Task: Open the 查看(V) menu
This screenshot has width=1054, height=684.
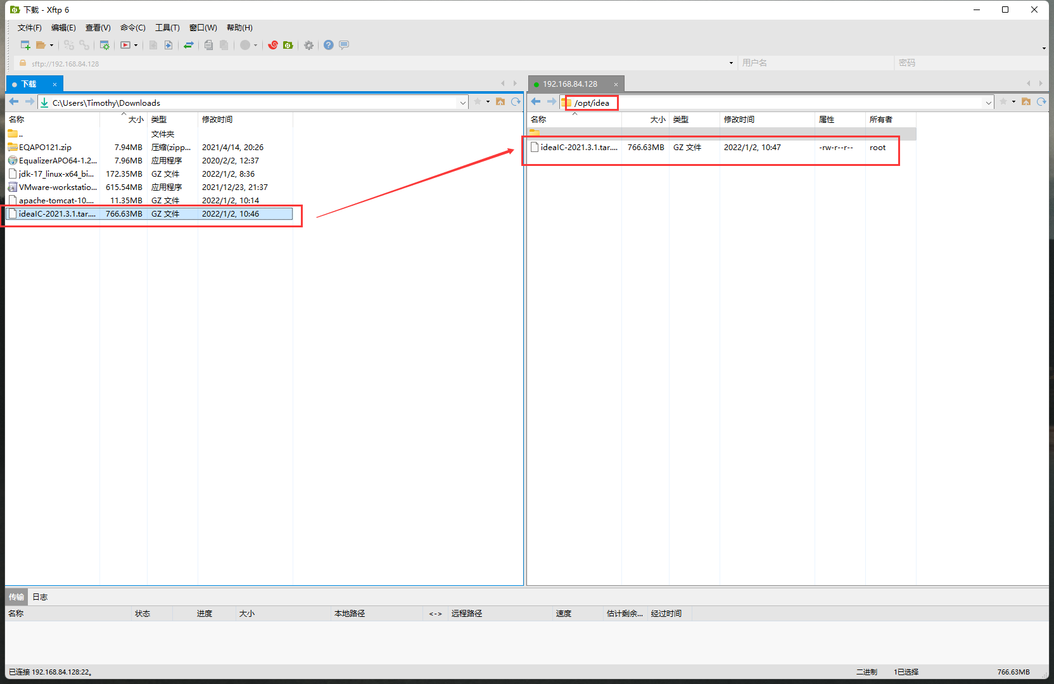Action: [98, 27]
